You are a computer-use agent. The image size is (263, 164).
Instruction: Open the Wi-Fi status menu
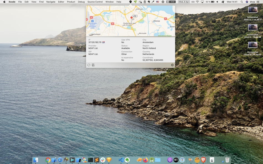(197, 2)
